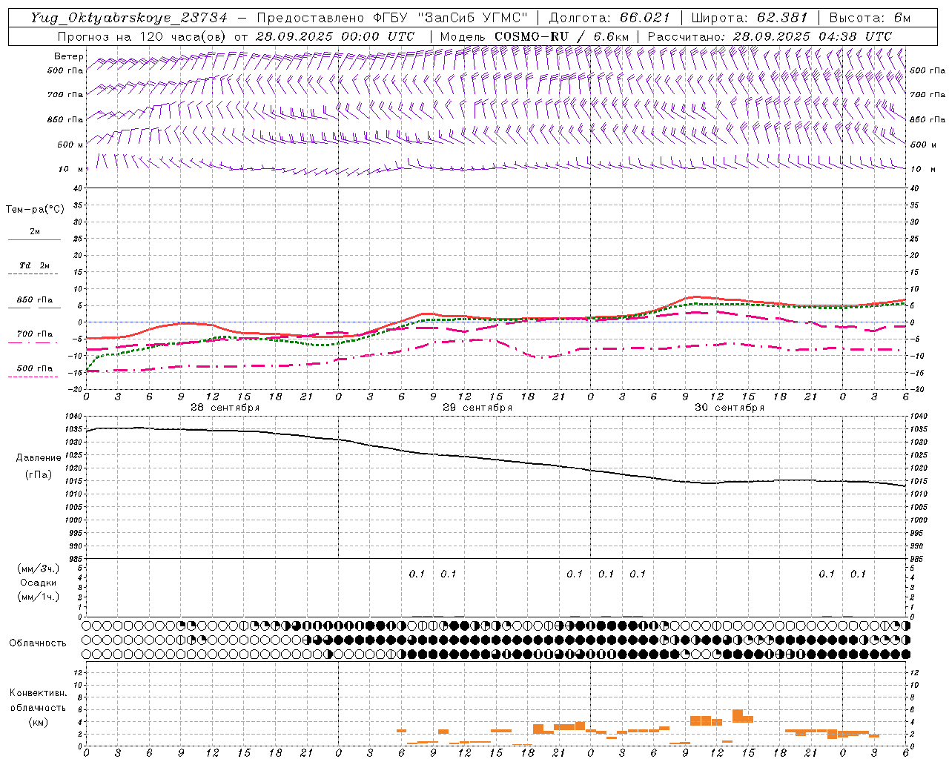
Task: Select the Td 2м legend entry
Action: [x=34, y=265]
